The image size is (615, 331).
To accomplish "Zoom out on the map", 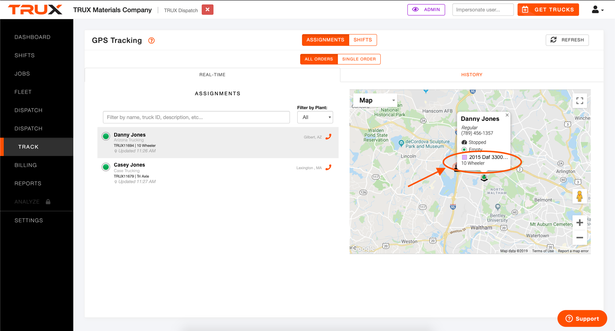I will 579,238.
